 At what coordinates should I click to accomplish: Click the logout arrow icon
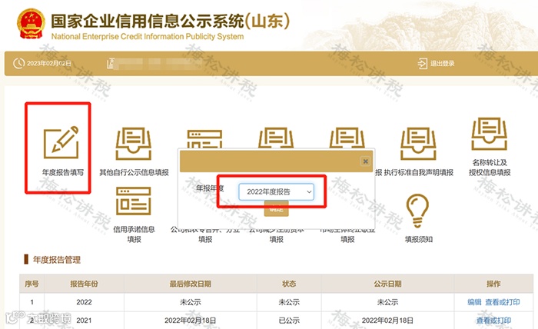pyautogui.click(x=422, y=64)
